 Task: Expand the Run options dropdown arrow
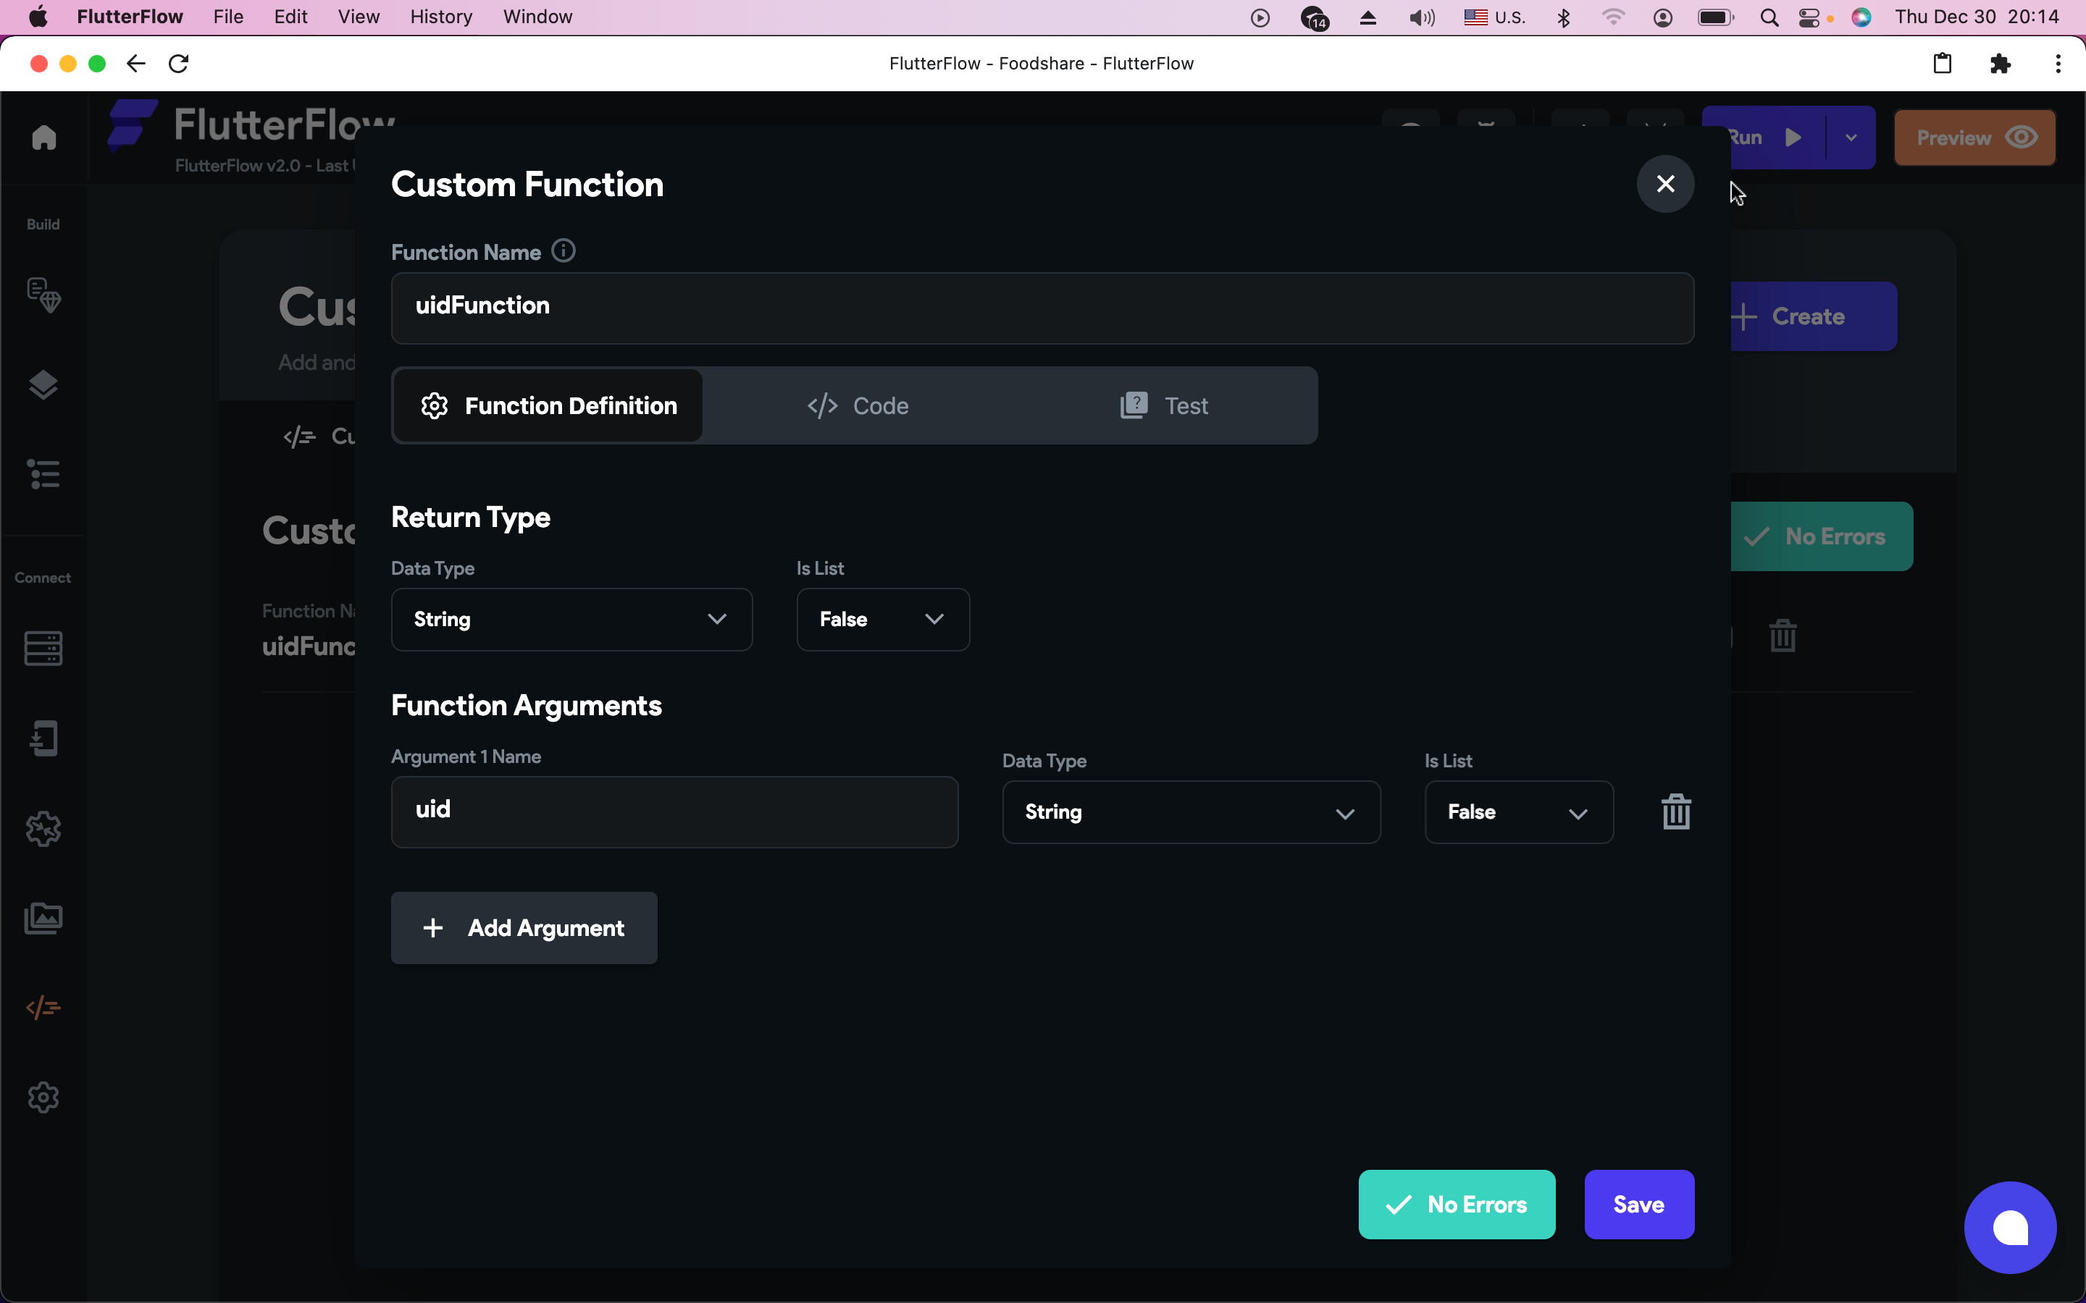[1851, 138]
